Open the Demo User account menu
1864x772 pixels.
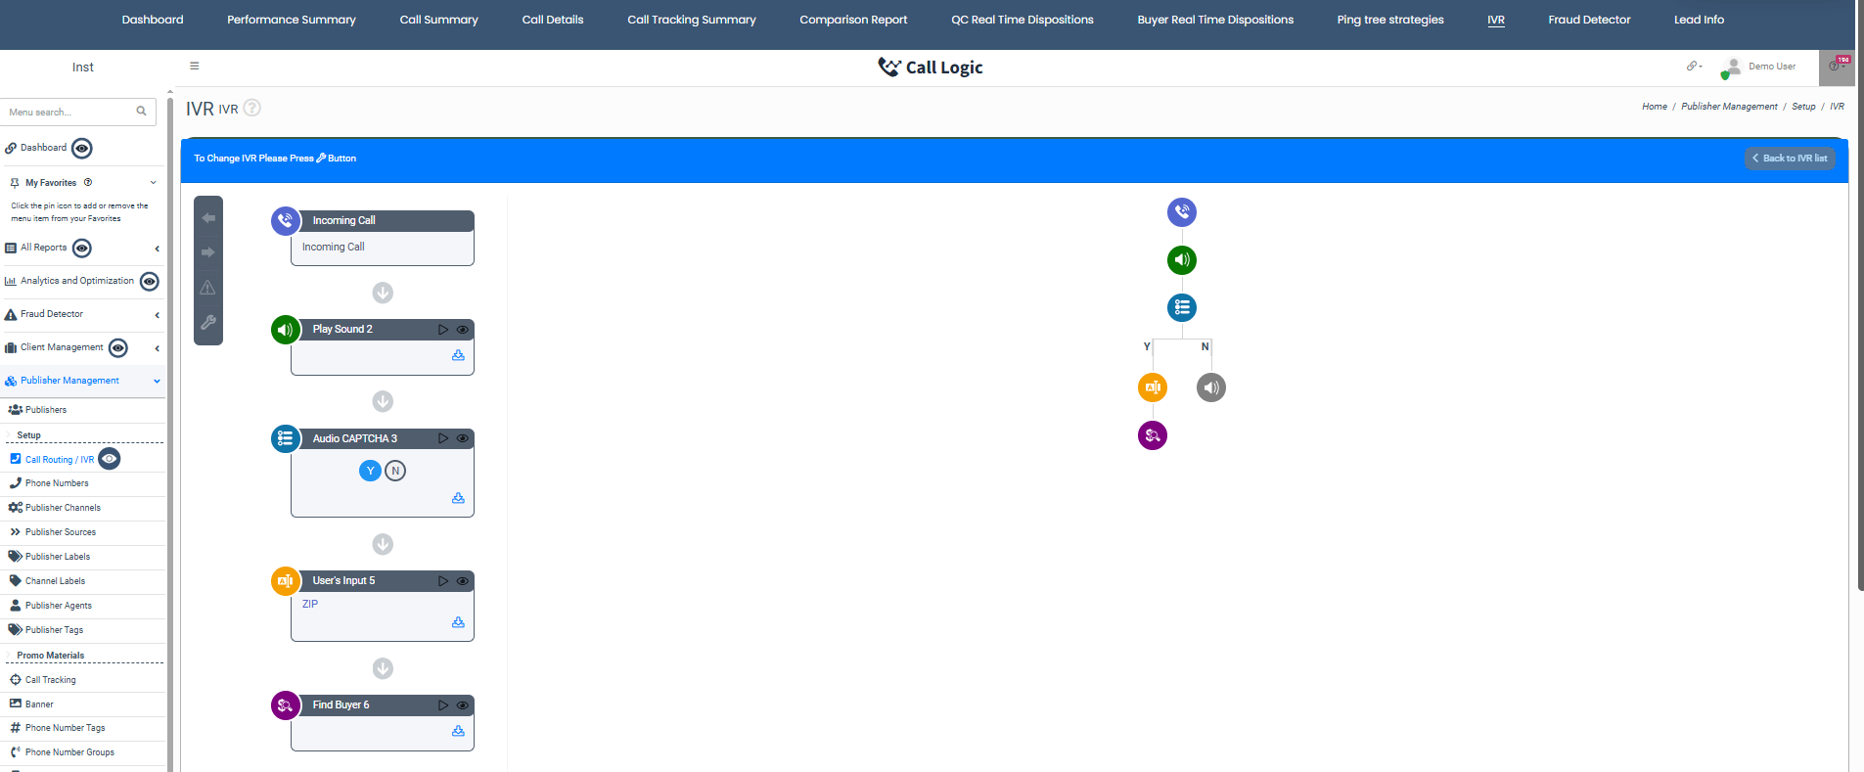1760,67
